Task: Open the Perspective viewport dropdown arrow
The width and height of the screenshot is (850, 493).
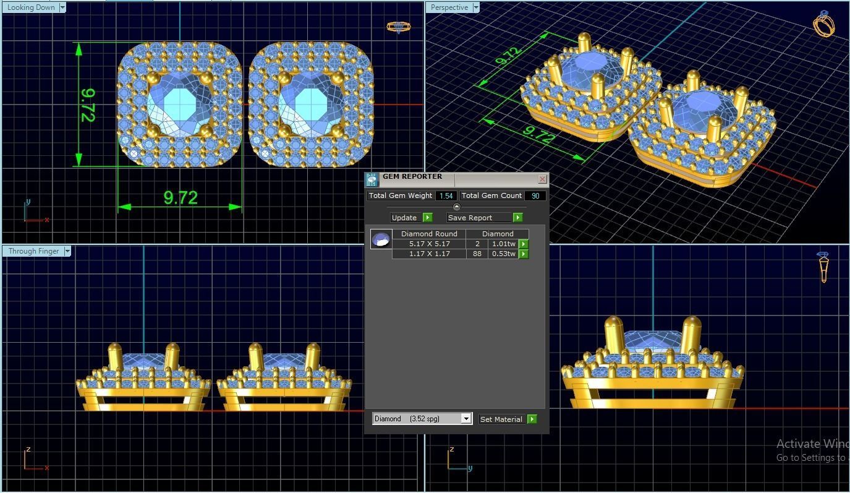Action: pos(476,7)
